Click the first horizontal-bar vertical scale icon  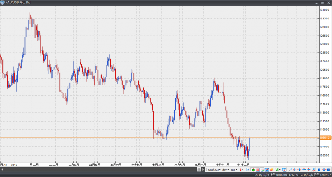[x=304, y=170]
